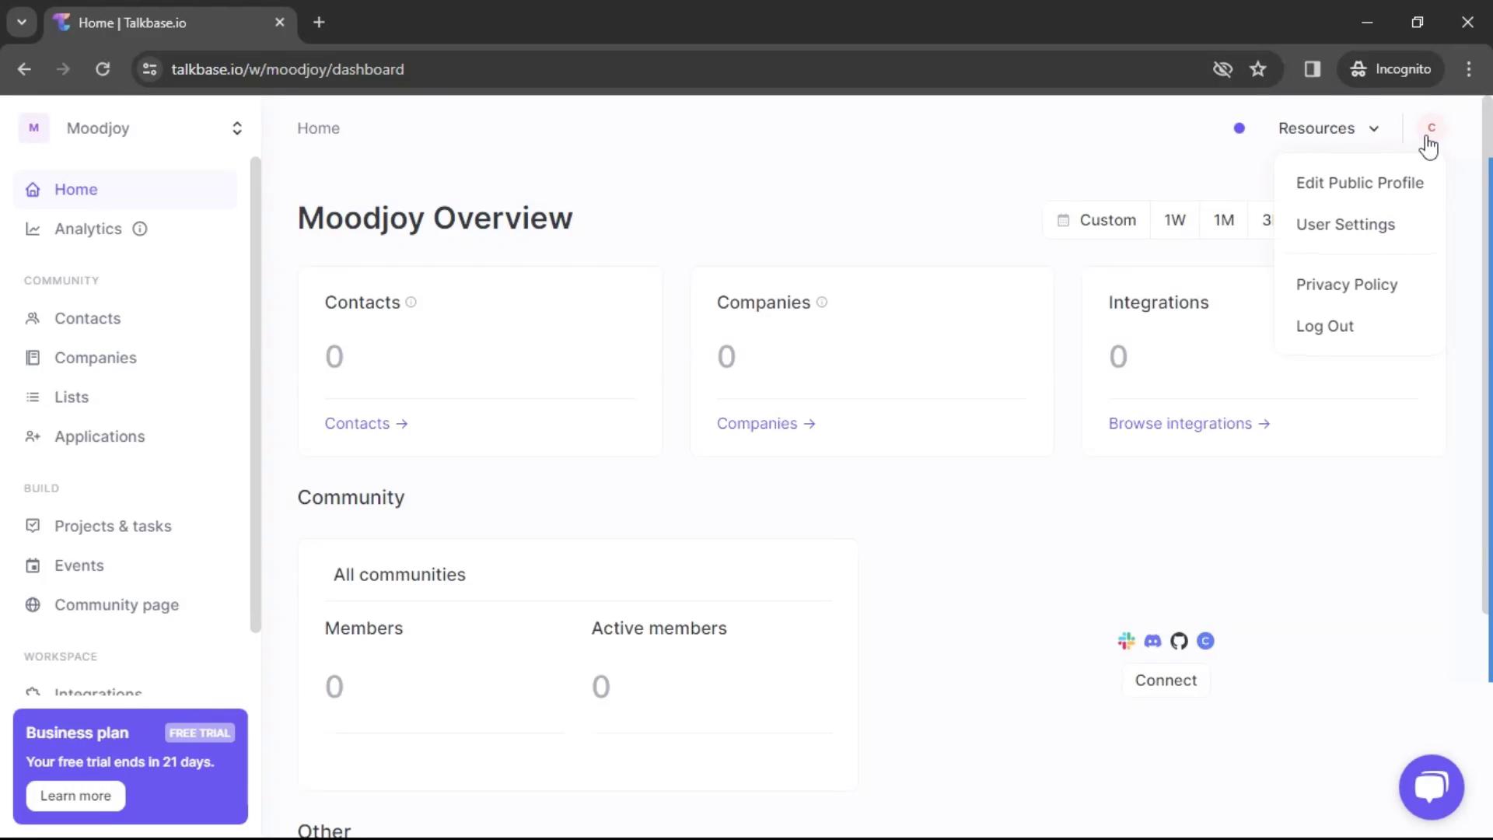Click the Companies sidebar icon
This screenshot has height=840, width=1493.
[32, 357]
